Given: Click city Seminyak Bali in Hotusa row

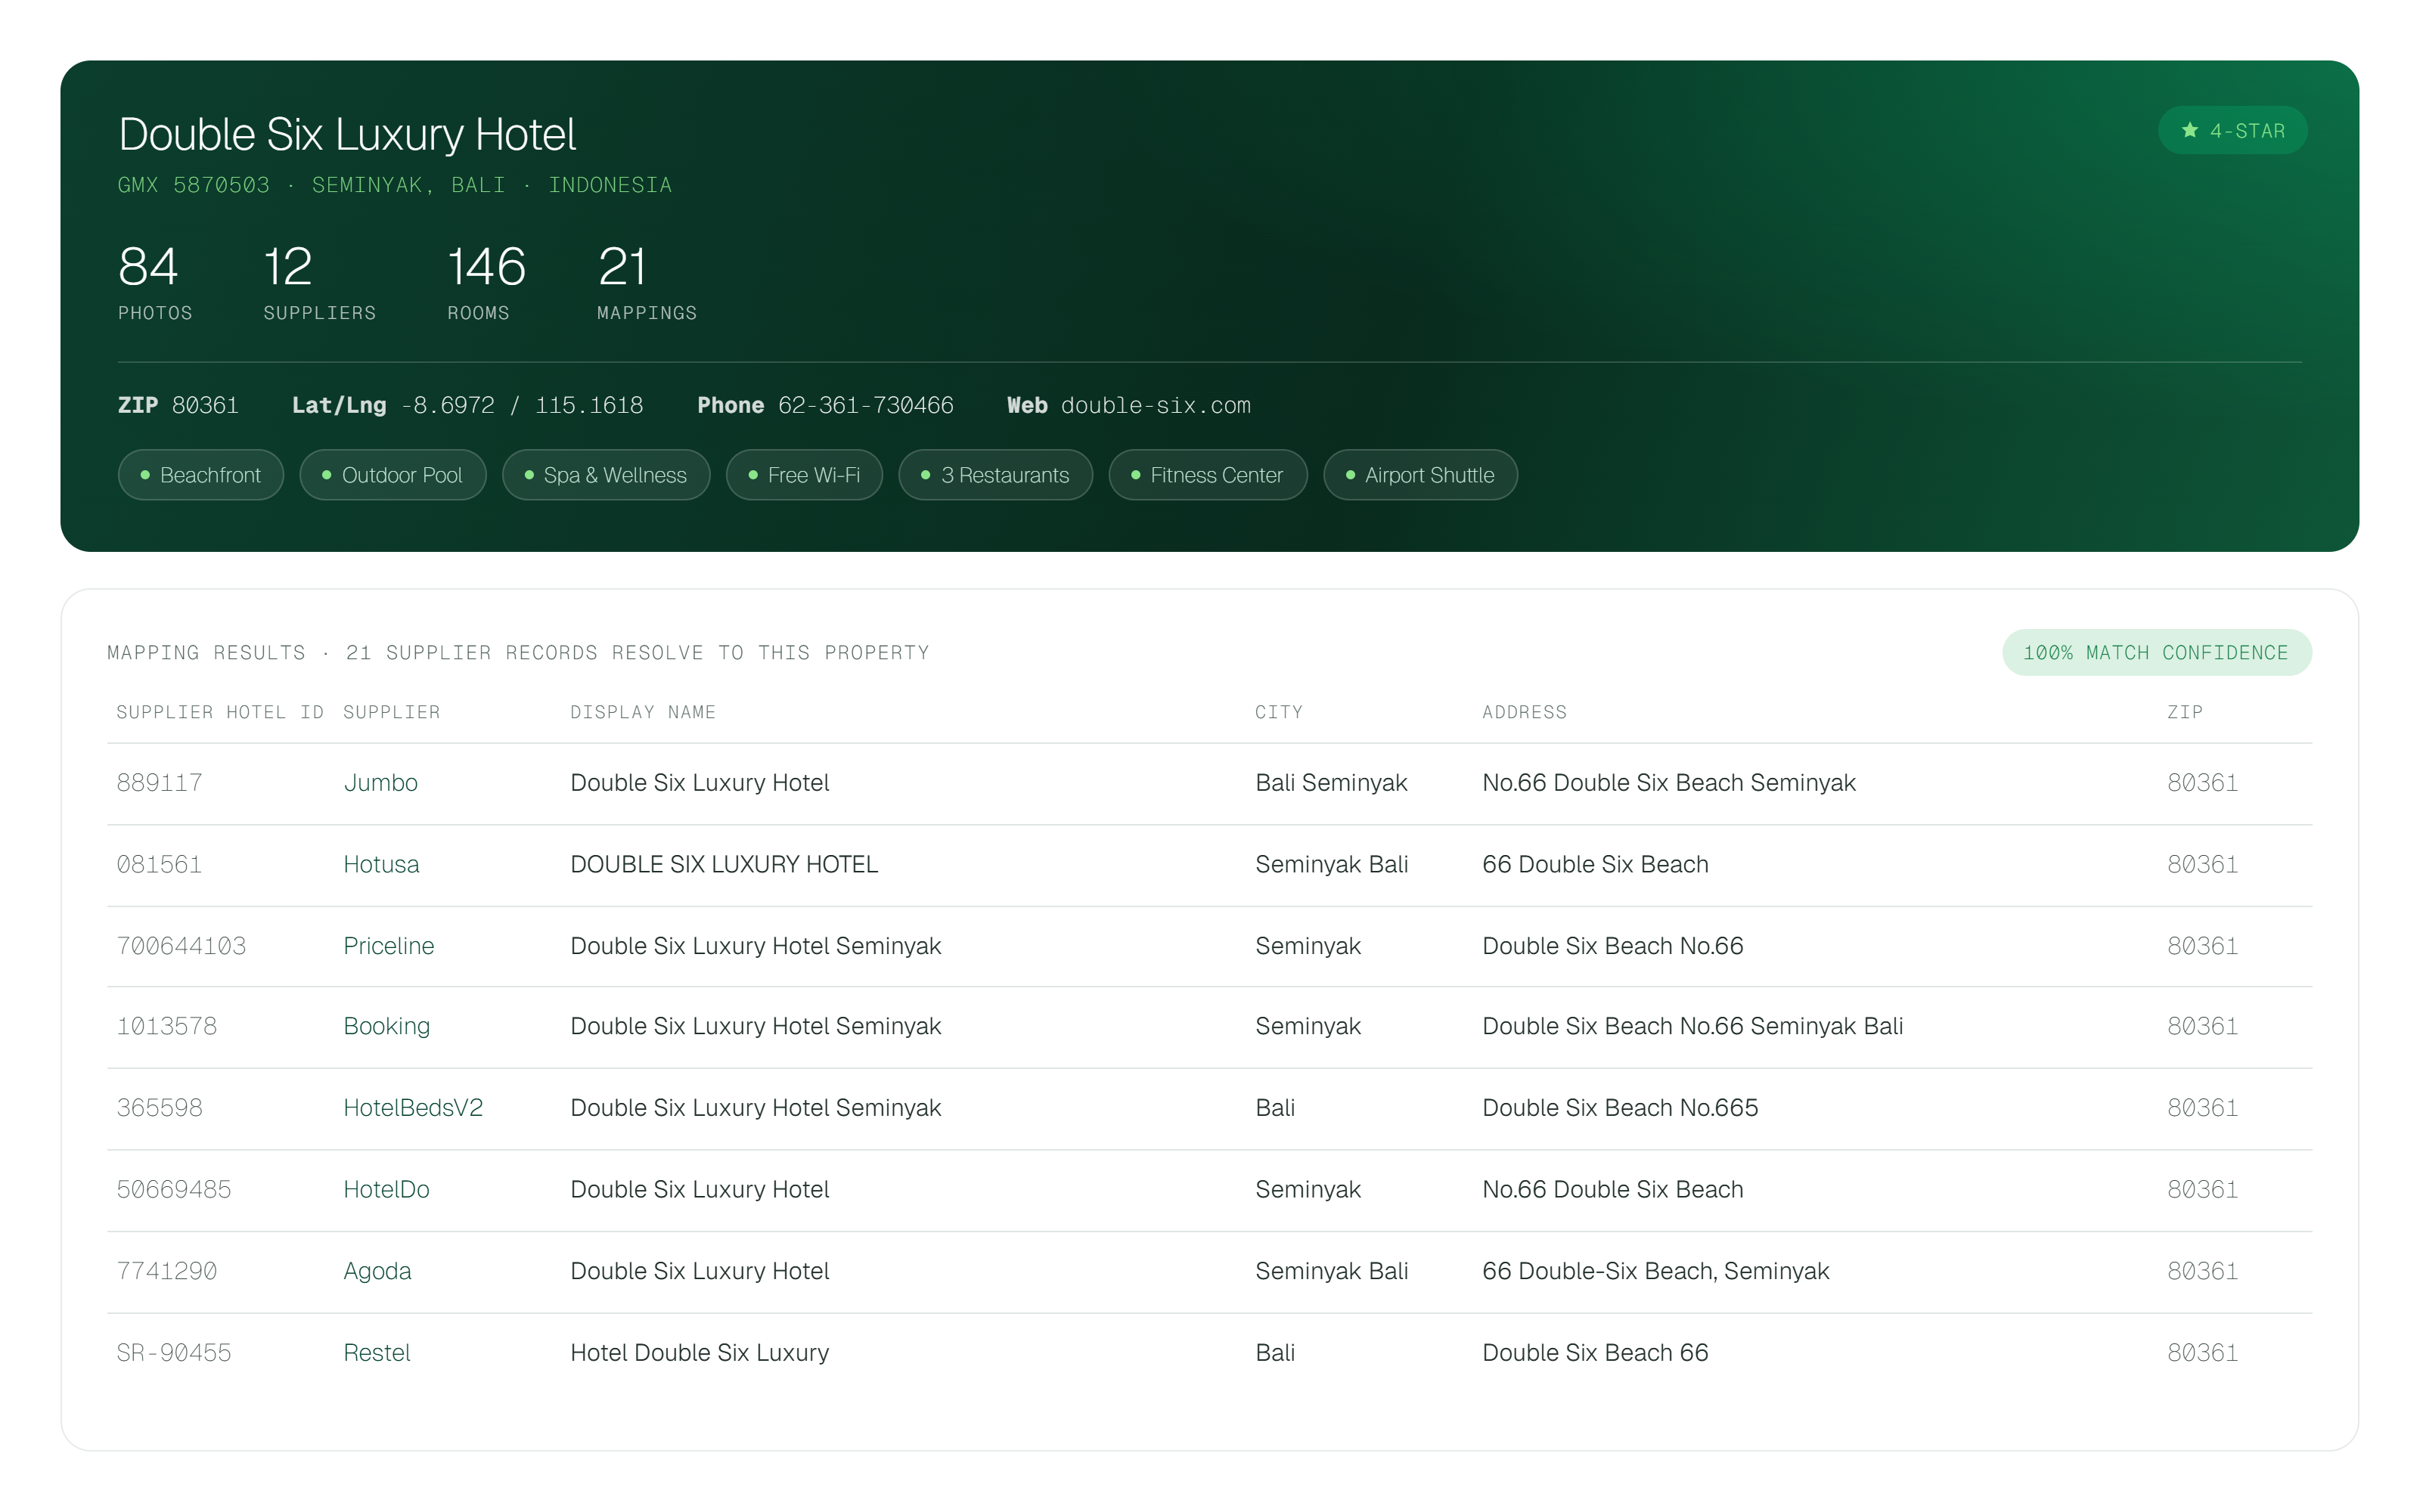Looking at the screenshot, I should pyautogui.click(x=1331, y=865).
